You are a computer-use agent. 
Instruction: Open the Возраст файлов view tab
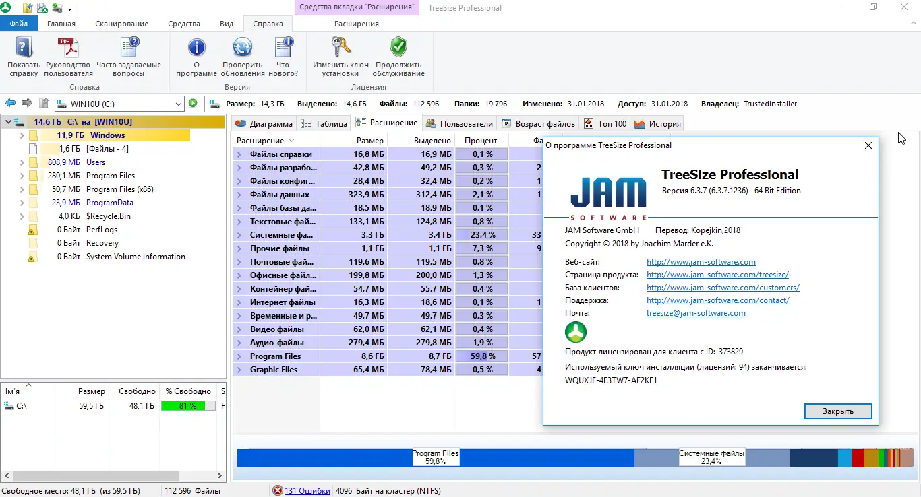pos(539,123)
